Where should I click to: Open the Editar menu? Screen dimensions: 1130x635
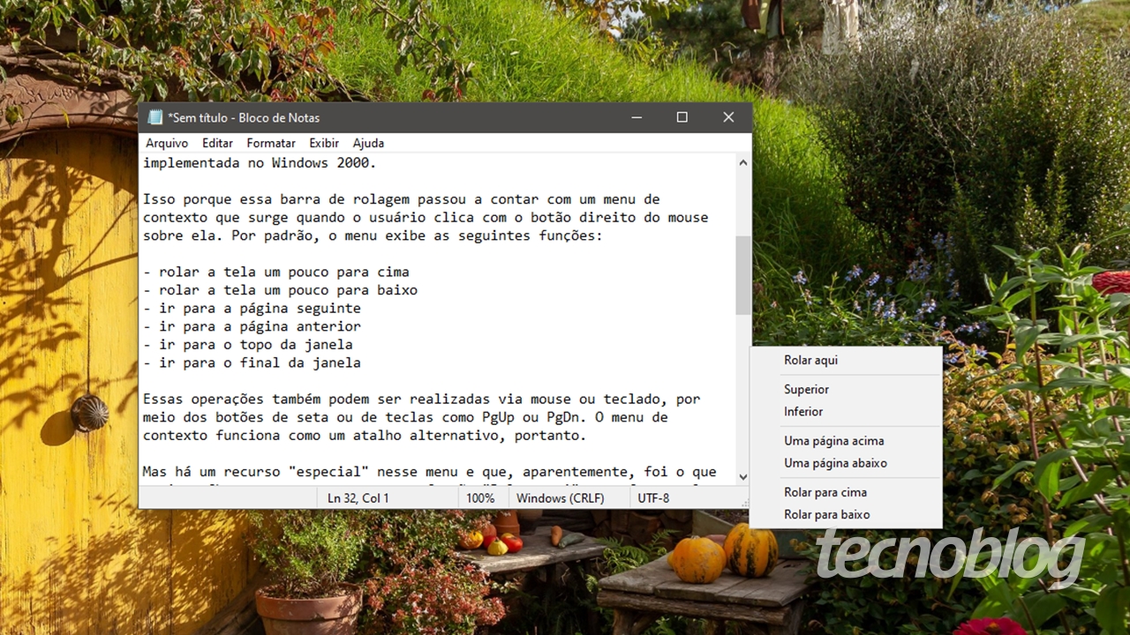click(217, 143)
